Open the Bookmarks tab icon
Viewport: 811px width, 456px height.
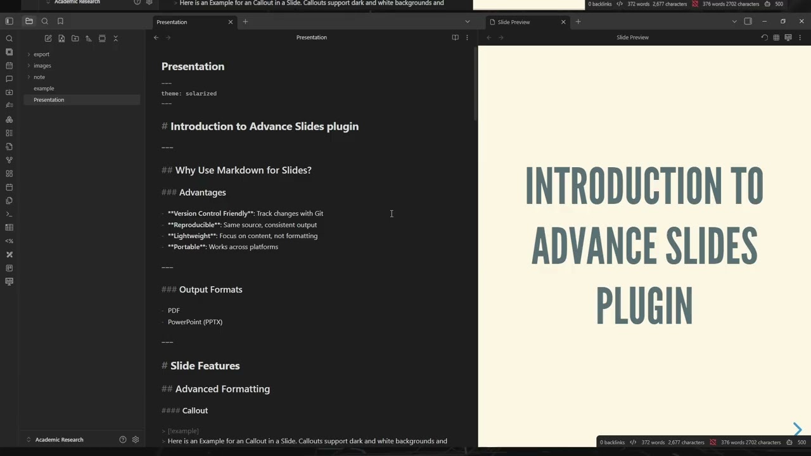pyautogui.click(x=60, y=22)
